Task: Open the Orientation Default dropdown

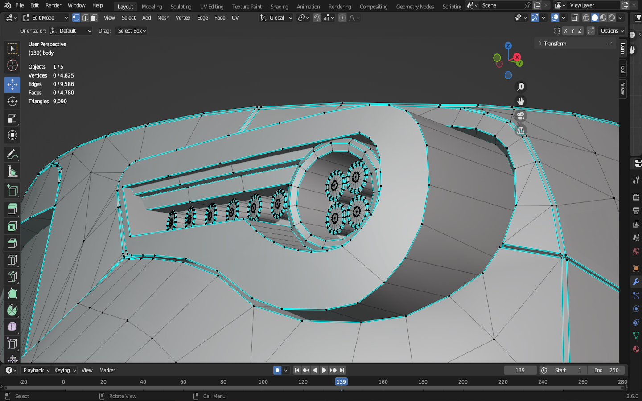Action: 71,31
